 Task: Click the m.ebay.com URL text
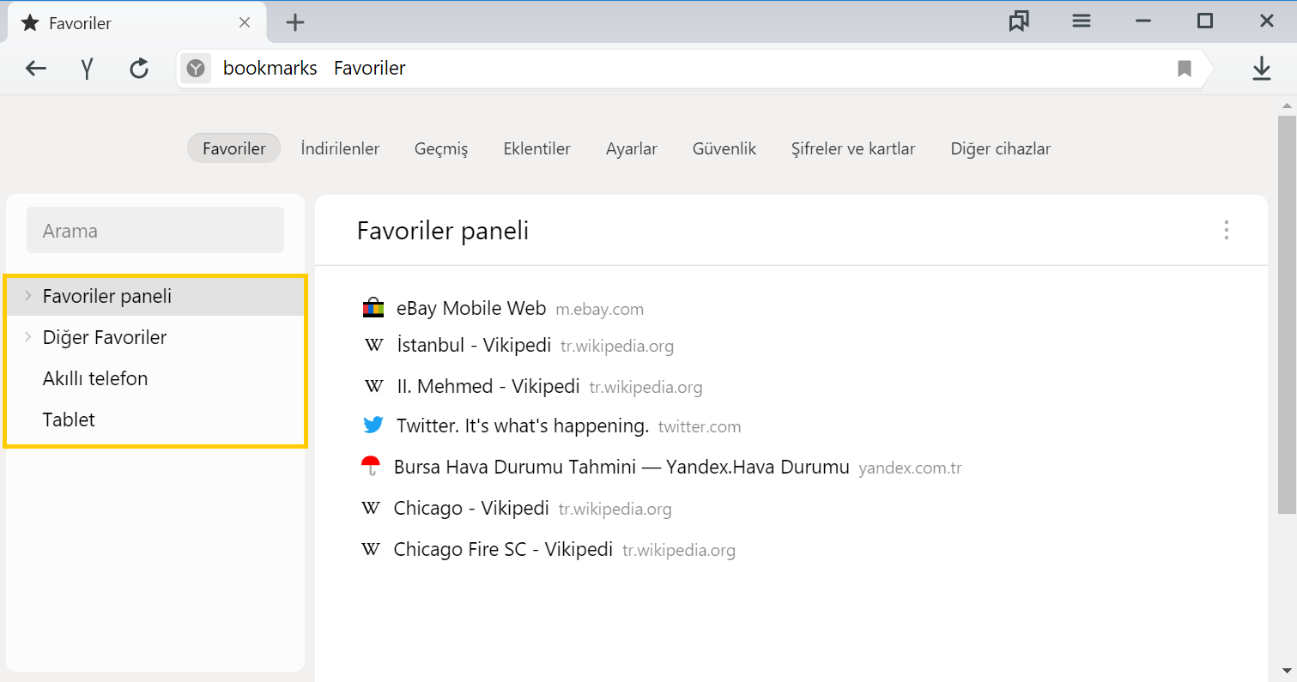point(600,310)
